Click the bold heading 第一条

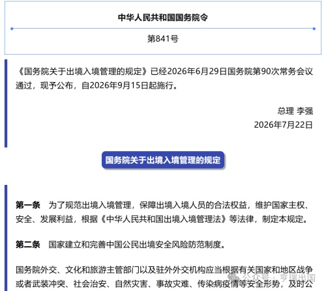[28, 205]
